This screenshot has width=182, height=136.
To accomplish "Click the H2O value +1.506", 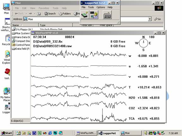I will pos(143,98).
